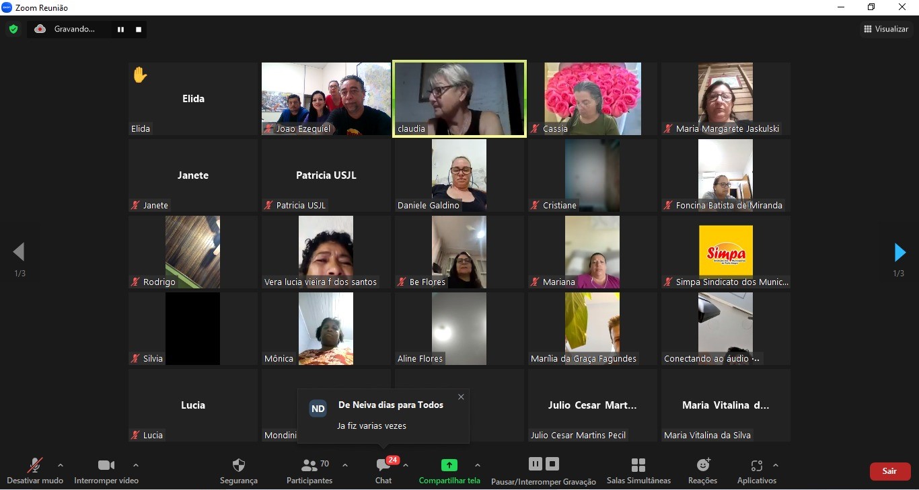This screenshot has height=490, width=919.
Task: Open the Aplicativos apps panel
Action: tap(756, 465)
